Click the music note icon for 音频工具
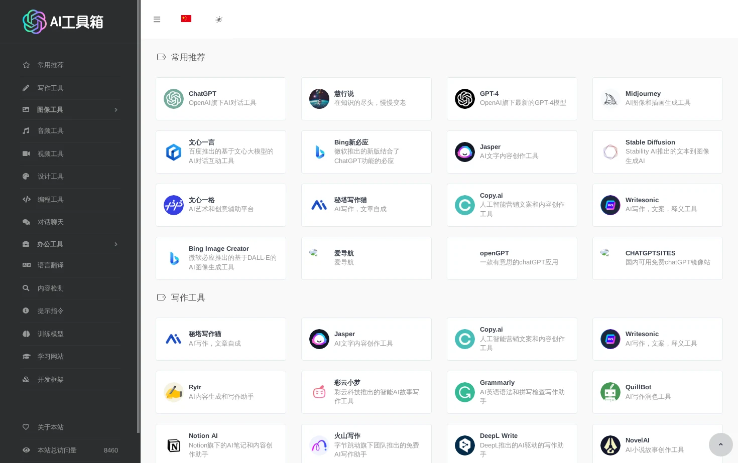This screenshot has width=738, height=463. click(x=26, y=131)
